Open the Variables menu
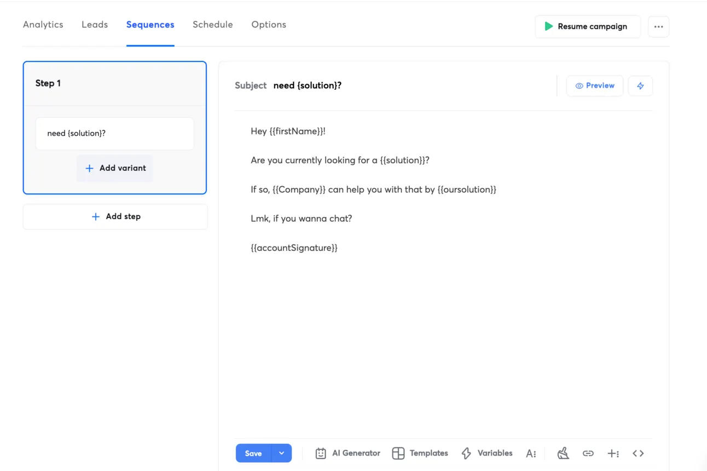Viewport: 707px width, 471px height. point(487,453)
